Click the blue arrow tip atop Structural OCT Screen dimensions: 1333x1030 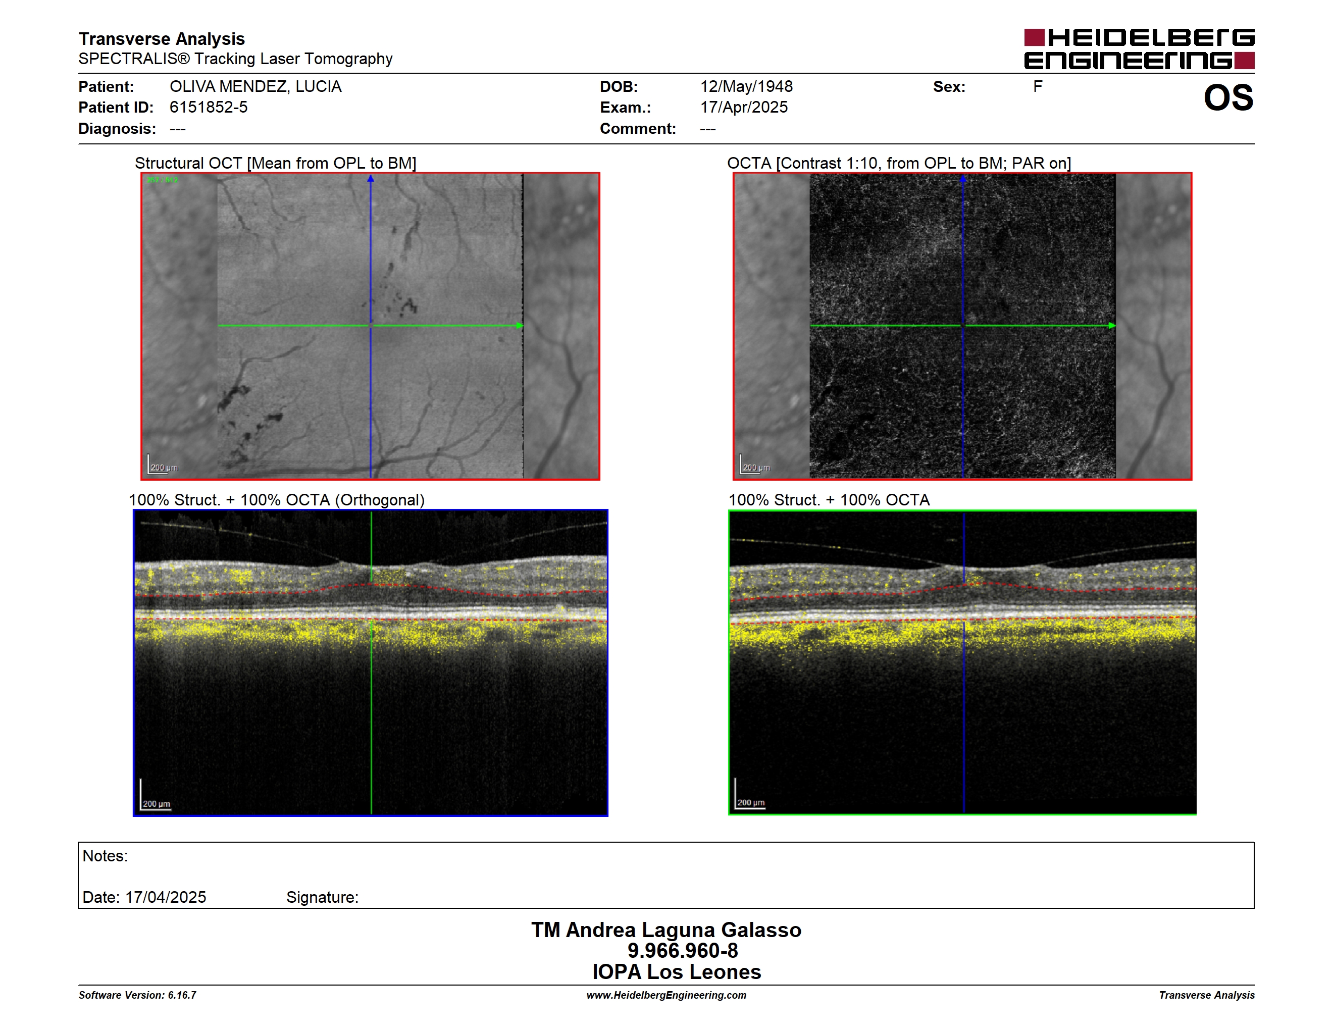(371, 179)
